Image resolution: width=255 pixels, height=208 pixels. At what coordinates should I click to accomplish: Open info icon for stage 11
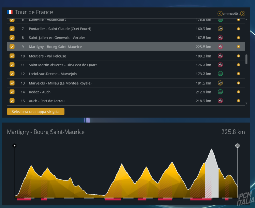(x=238, y=65)
